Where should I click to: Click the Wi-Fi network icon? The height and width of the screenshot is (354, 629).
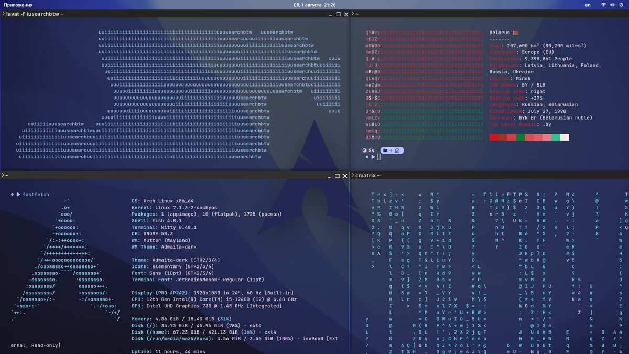coord(603,5)
